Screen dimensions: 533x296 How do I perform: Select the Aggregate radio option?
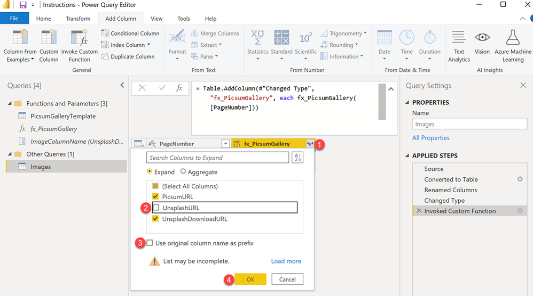pos(183,171)
